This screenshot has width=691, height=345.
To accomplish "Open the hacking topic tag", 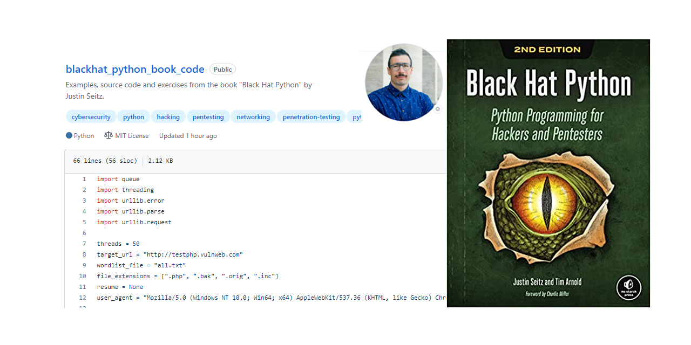I will pyautogui.click(x=168, y=117).
